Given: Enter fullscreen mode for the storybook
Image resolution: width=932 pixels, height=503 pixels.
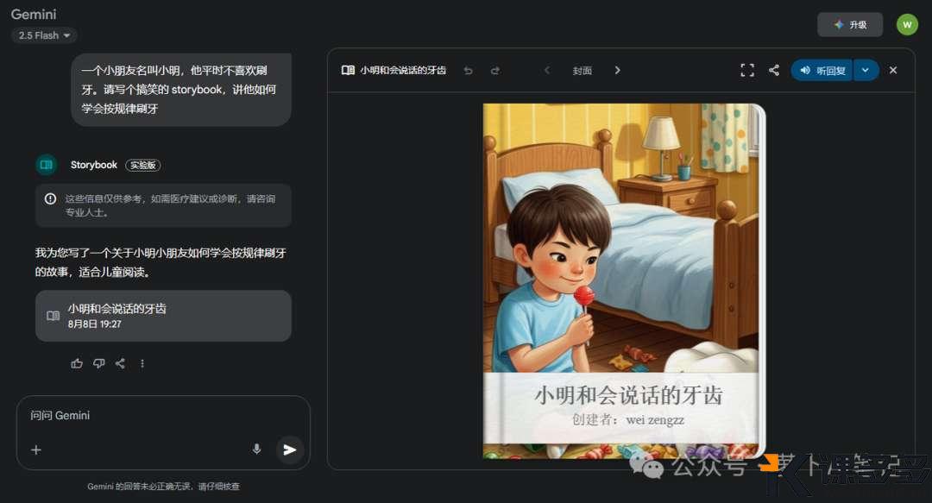Looking at the screenshot, I should 747,70.
